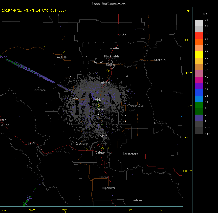Click the Vulcan town label
218x213 pixels.
[x=137, y=200]
